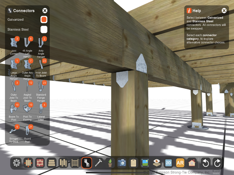This screenshot has height=175, width=234.
Task: Toggle the layer visibility eye tool
Action: [x=157, y=163]
